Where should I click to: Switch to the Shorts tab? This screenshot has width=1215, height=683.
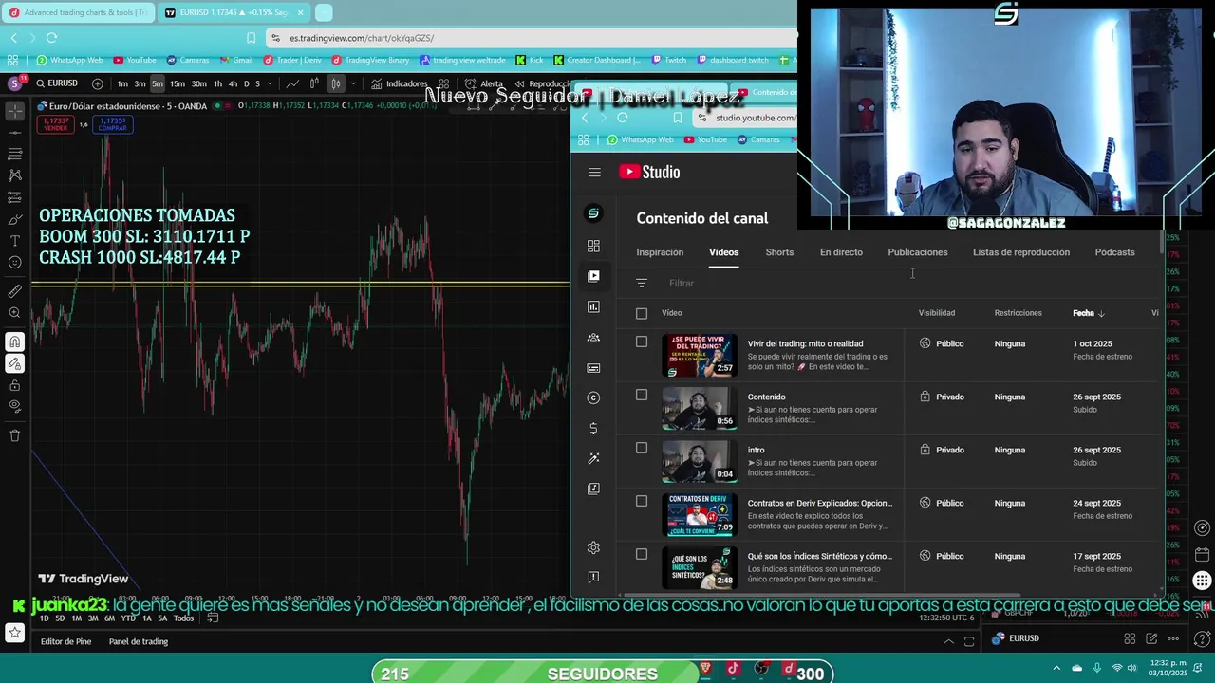click(779, 252)
